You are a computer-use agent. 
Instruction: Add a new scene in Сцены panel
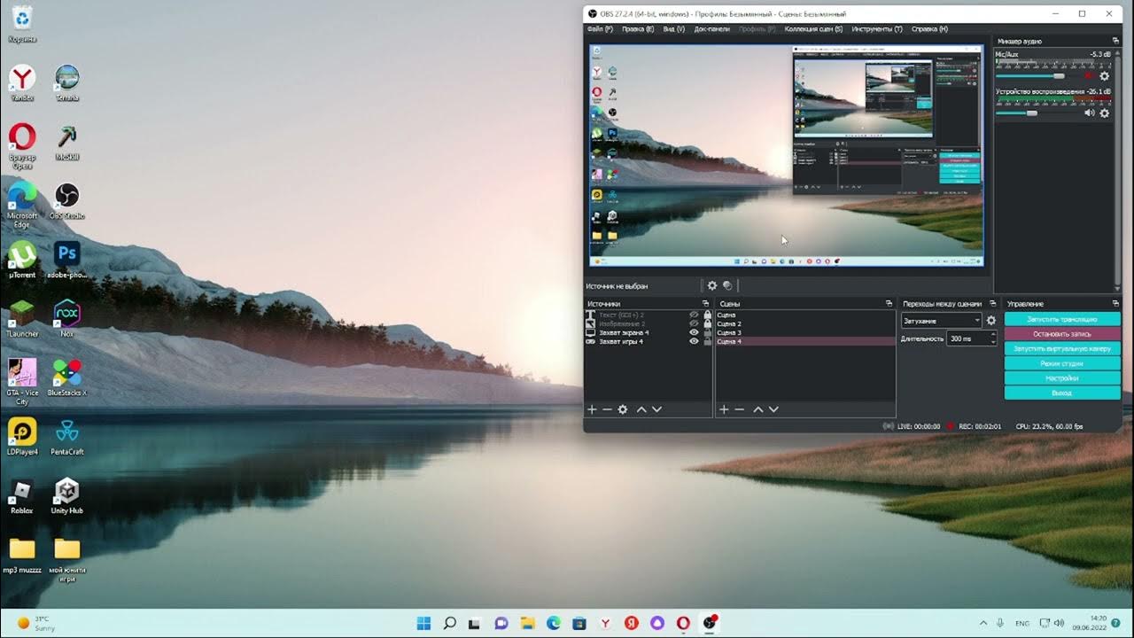[x=724, y=409]
